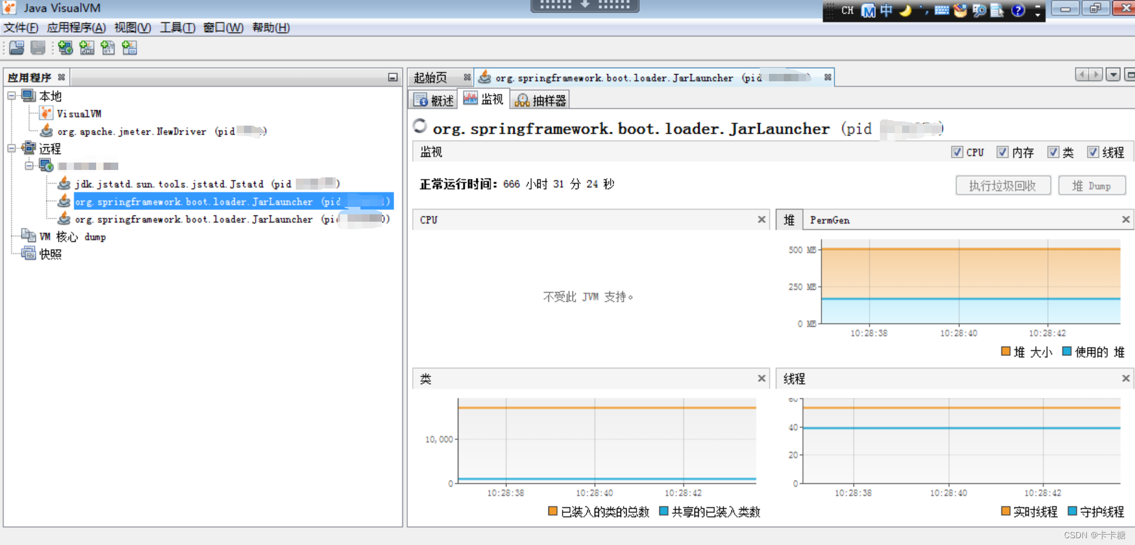Select the 快照 snapshots node

point(51,254)
